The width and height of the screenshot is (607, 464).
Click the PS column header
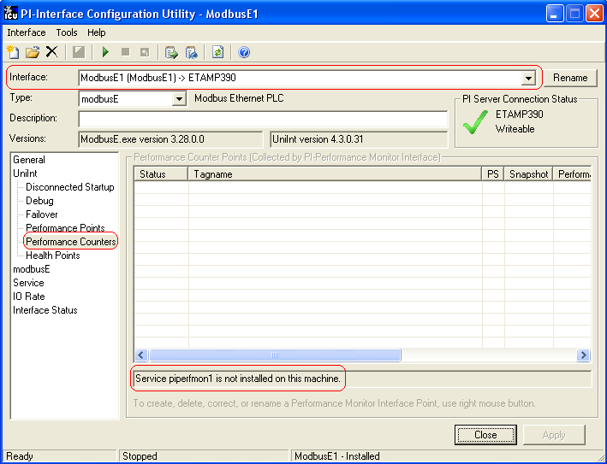tap(493, 174)
